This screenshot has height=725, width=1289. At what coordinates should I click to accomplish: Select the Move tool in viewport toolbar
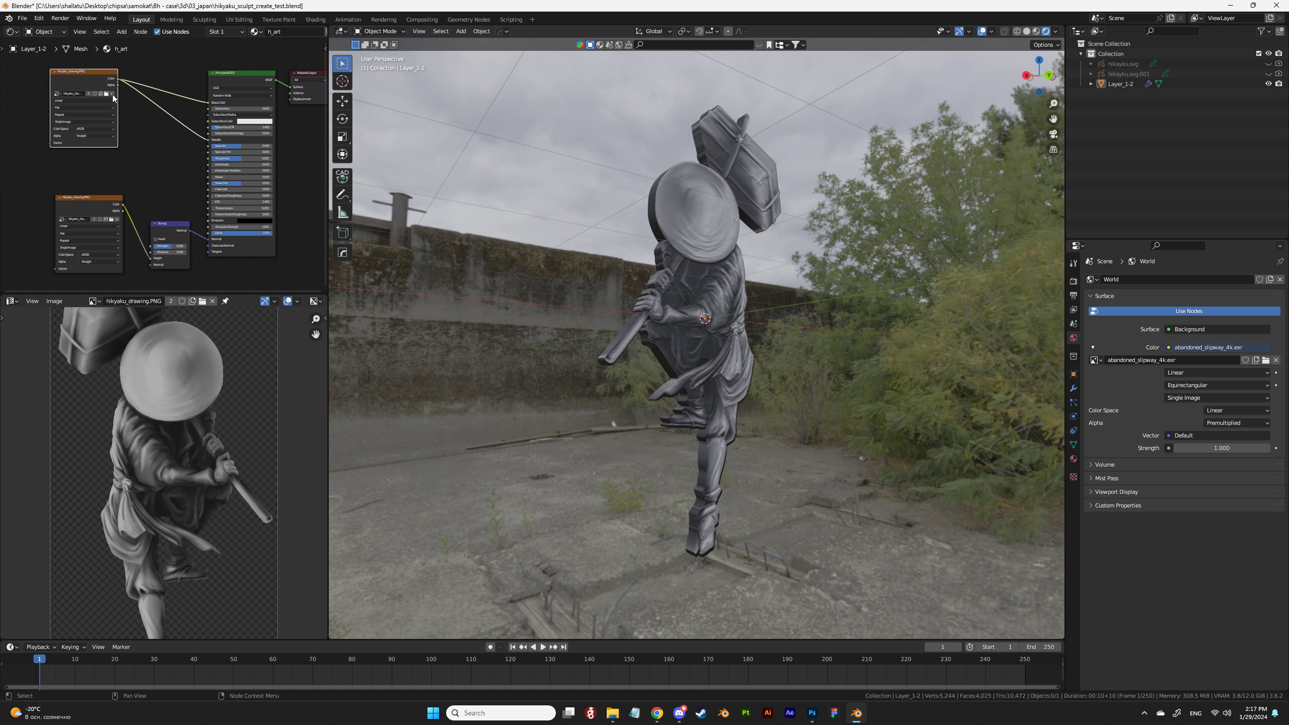click(x=342, y=101)
